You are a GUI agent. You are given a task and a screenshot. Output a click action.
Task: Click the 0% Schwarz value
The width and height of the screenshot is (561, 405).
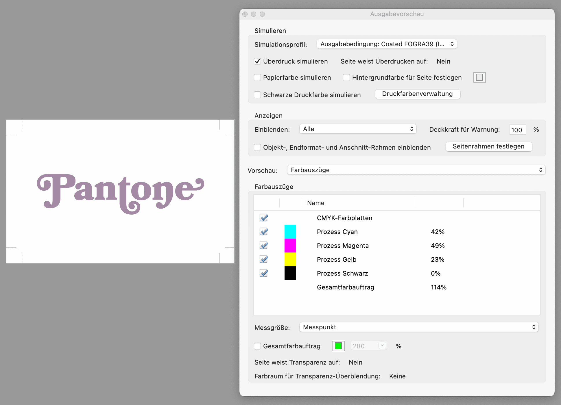[435, 273]
